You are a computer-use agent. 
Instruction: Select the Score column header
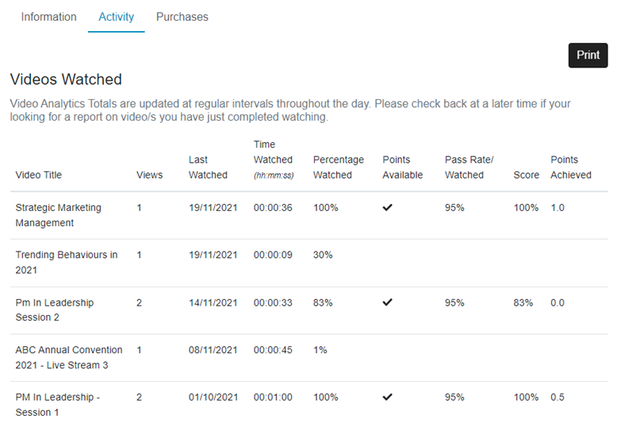pos(526,175)
